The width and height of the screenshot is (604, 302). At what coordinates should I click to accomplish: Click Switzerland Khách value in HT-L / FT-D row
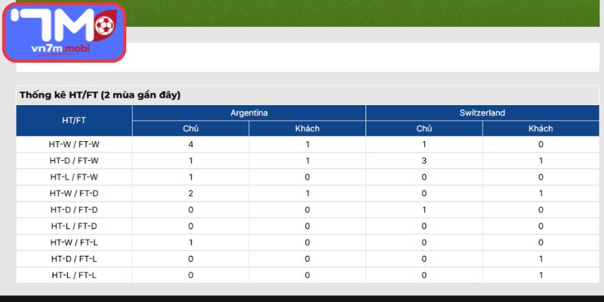tap(541, 226)
